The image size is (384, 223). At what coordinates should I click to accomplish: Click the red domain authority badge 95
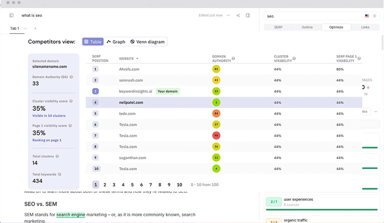(216, 136)
